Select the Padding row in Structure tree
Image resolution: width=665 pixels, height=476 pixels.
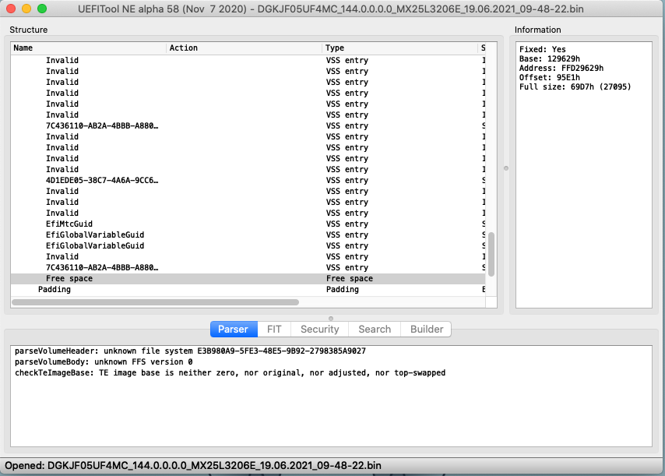tap(248, 289)
